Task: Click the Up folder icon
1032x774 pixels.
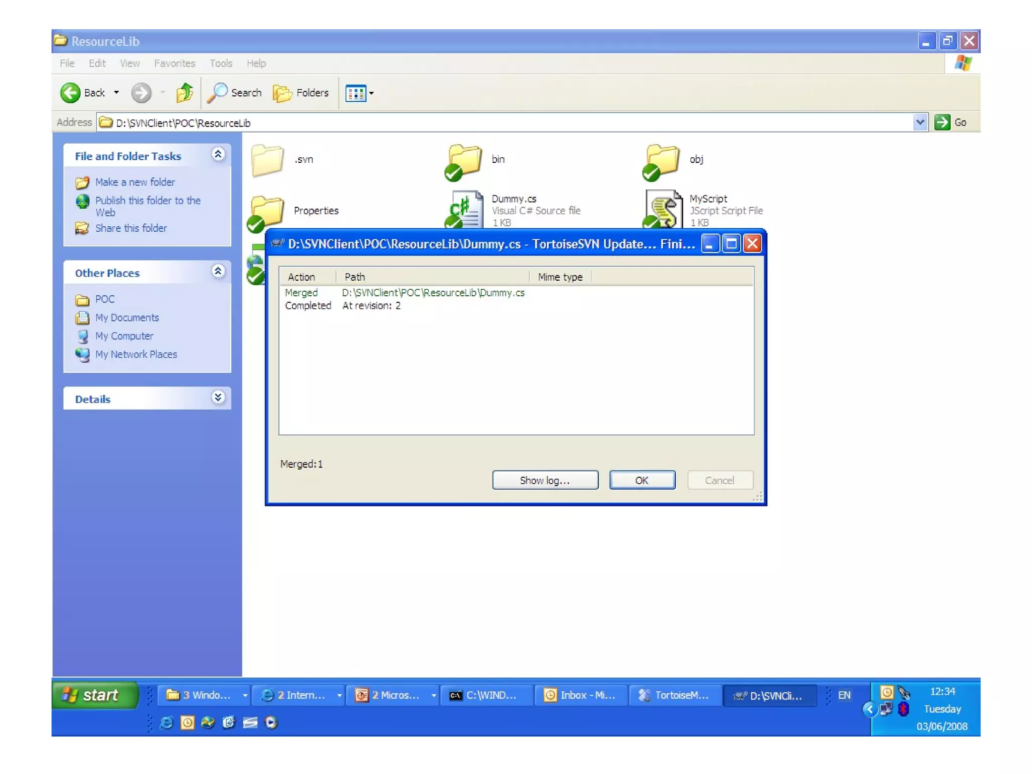Action: point(184,93)
